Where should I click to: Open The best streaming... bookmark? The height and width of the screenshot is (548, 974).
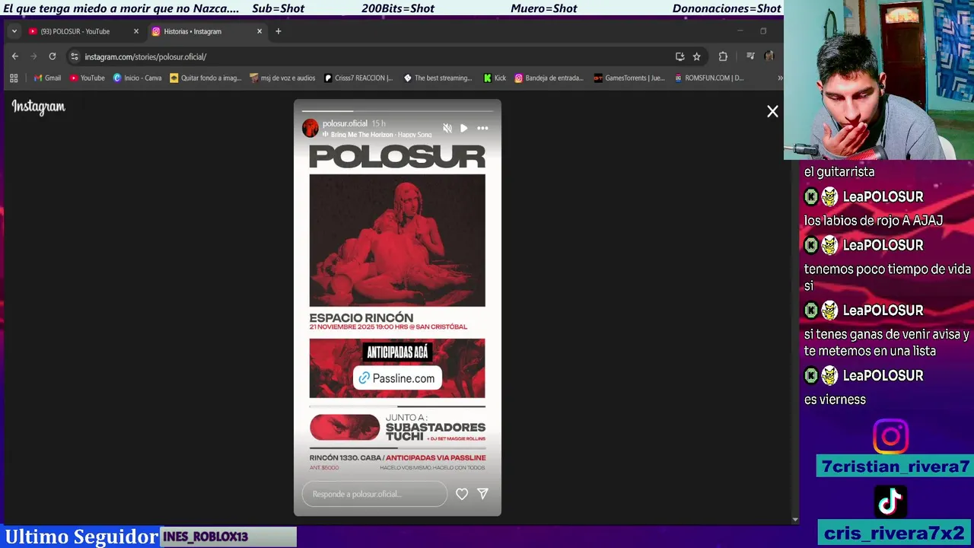(438, 78)
